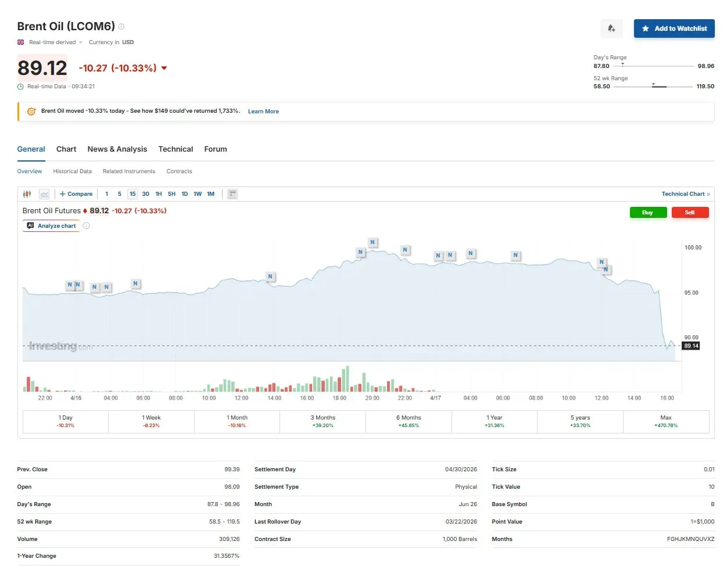This screenshot has height=577, width=727.
Task: Click info icon beside Analyze chart
Action: pos(86,226)
